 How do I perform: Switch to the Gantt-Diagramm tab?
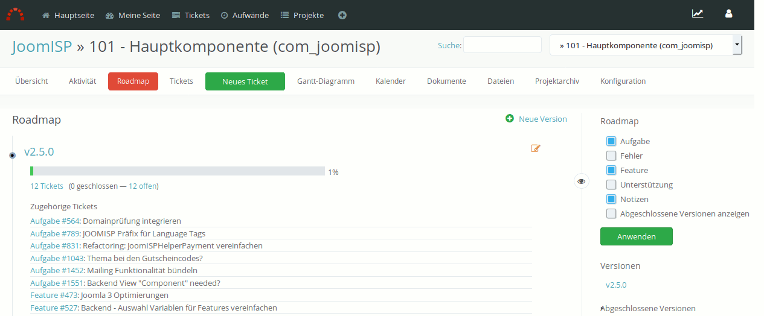(x=326, y=81)
